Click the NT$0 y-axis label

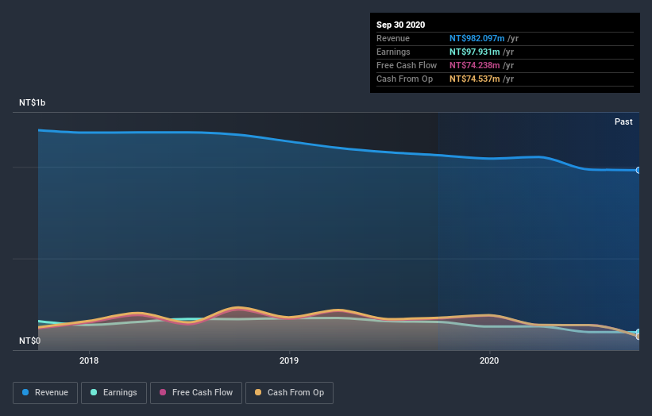[x=29, y=341]
